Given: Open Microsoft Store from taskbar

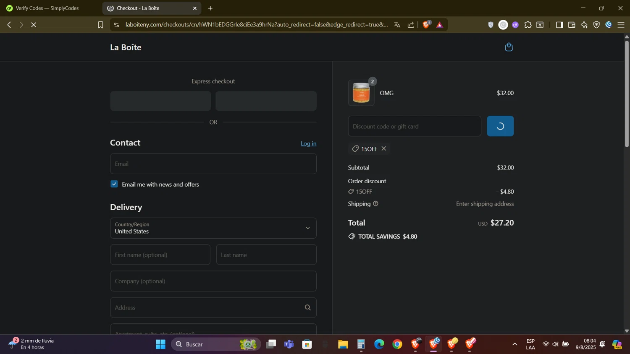Looking at the screenshot, I should point(307,344).
